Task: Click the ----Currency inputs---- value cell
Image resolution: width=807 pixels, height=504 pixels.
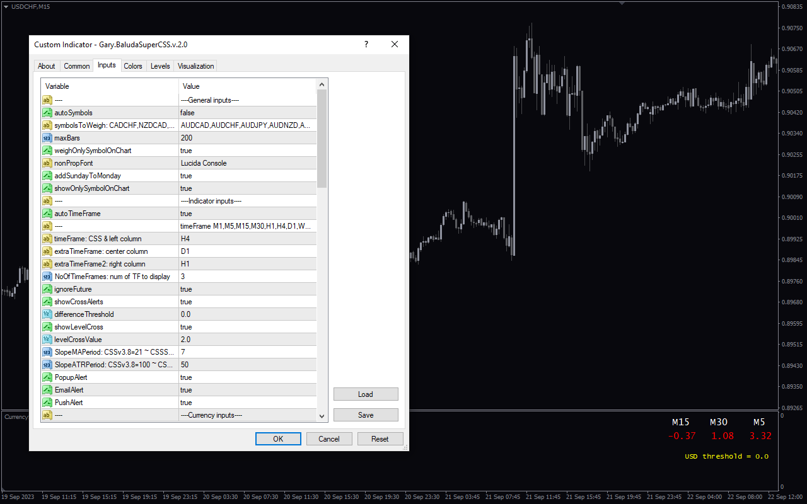Action: click(x=248, y=415)
